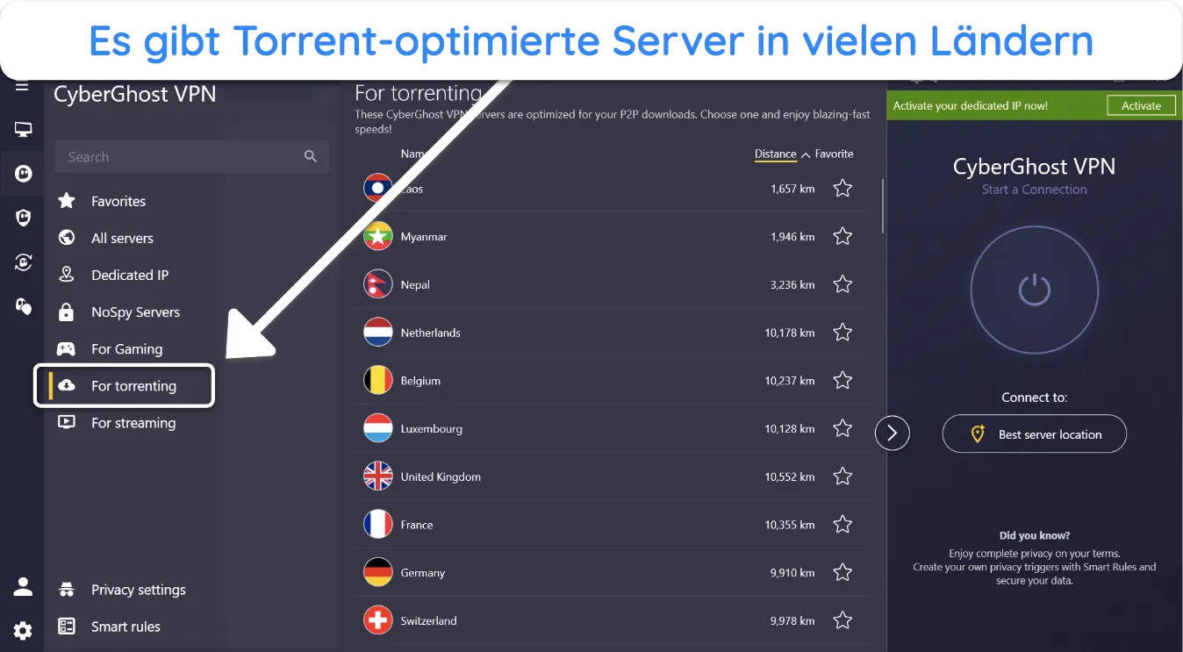Click the location pin icon in Best server button
The height and width of the screenshot is (652, 1183).
978,434
